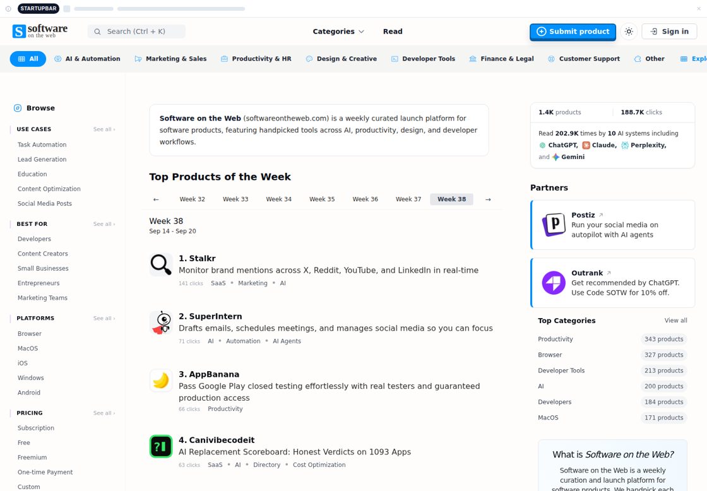Image resolution: width=707 pixels, height=491 pixels.
Task: Switch to the Week 37 tab
Action: (x=408, y=199)
